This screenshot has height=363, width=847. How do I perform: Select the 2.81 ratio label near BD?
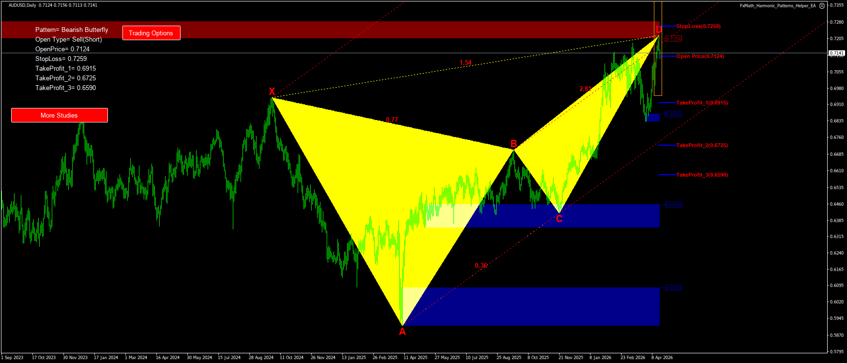tap(585, 89)
